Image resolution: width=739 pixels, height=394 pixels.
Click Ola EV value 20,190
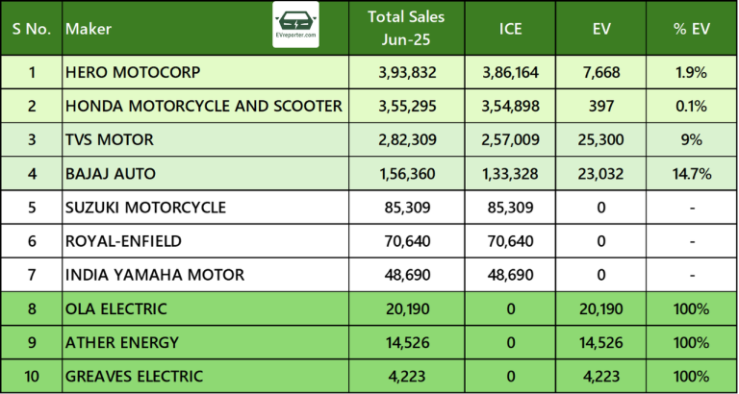[x=600, y=309]
